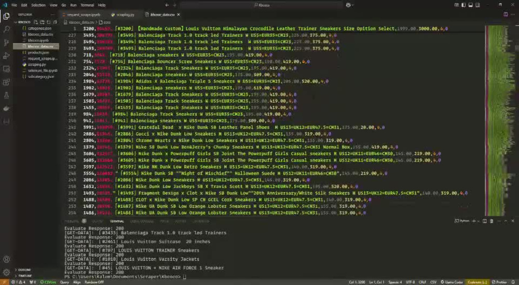Open the Testing flask view

[6, 95]
